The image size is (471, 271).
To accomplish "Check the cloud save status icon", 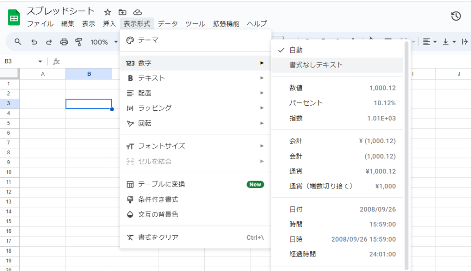I will 138,12.
